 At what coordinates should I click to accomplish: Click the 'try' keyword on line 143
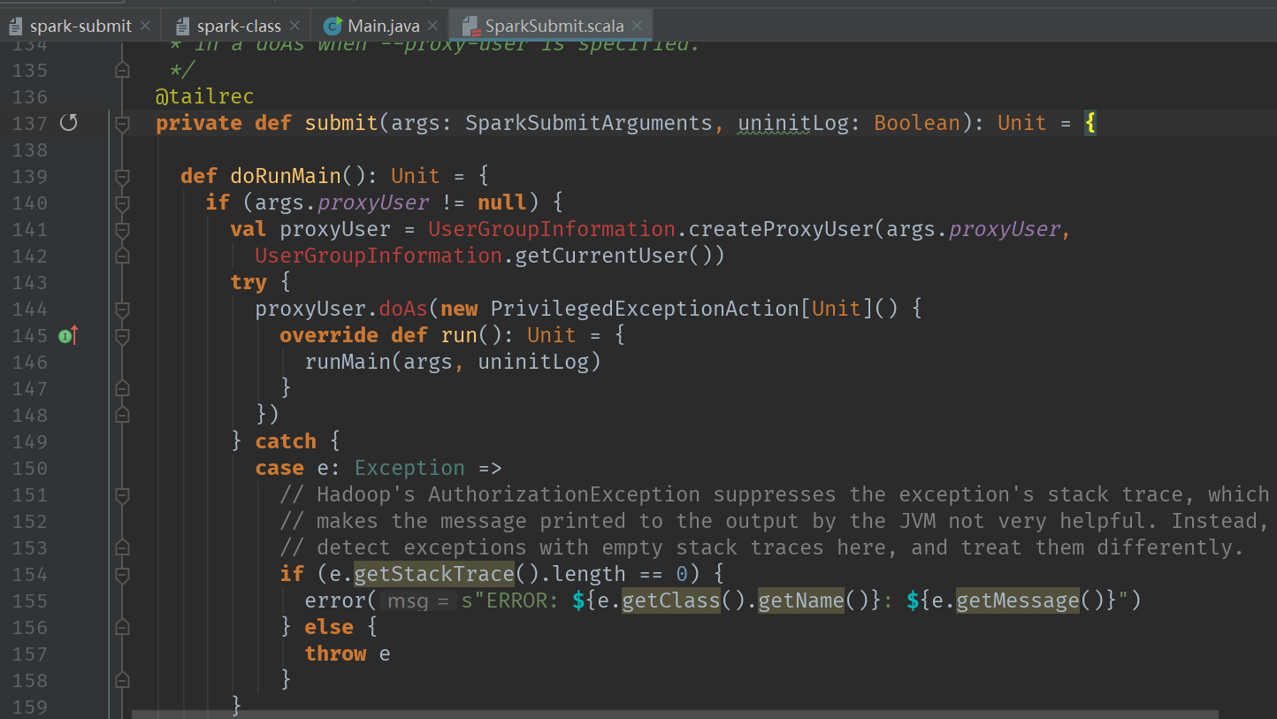pos(249,282)
